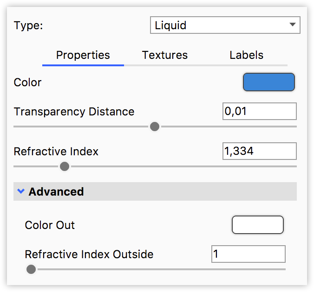The image size is (314, 292).
Task: Switch to the Textures tab
Action: pos(165,56)
